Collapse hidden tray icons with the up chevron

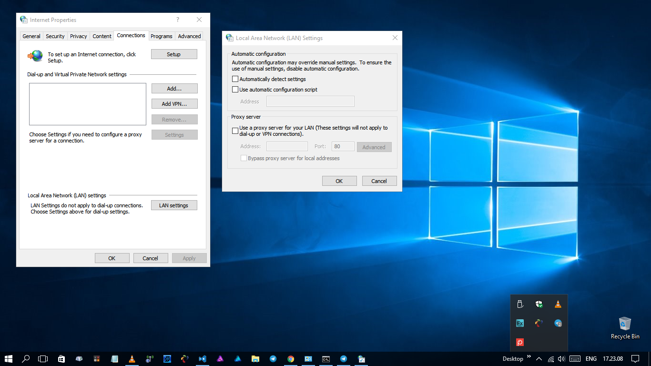[539, 359]
